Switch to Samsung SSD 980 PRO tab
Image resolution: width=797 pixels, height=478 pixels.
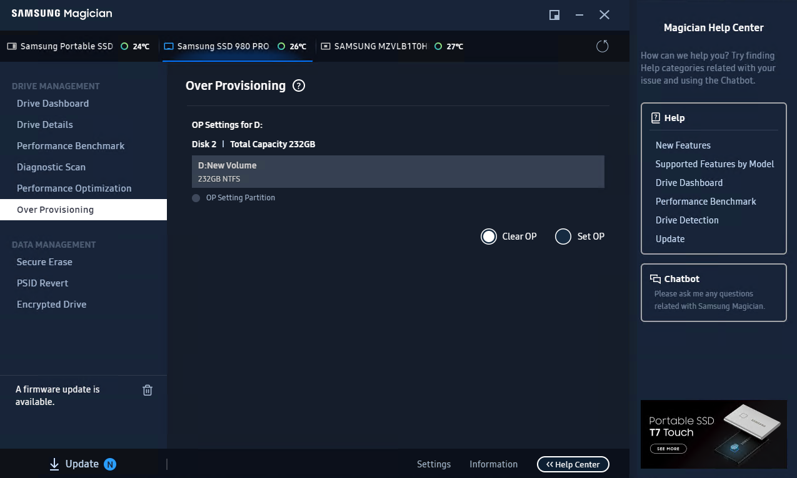pyautogui.click(x=238, y=46)
